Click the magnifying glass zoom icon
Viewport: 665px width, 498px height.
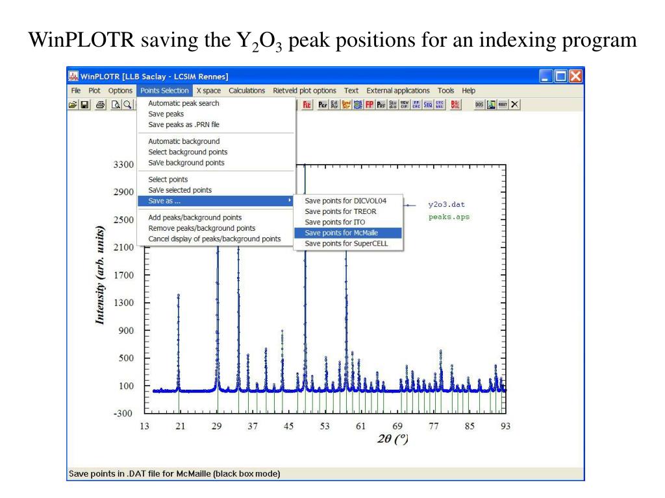[127, 104]
